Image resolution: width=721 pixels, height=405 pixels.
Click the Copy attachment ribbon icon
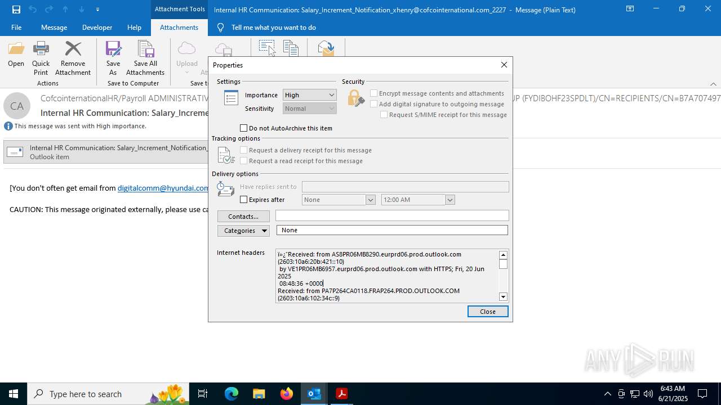click(x=291, y=47)
